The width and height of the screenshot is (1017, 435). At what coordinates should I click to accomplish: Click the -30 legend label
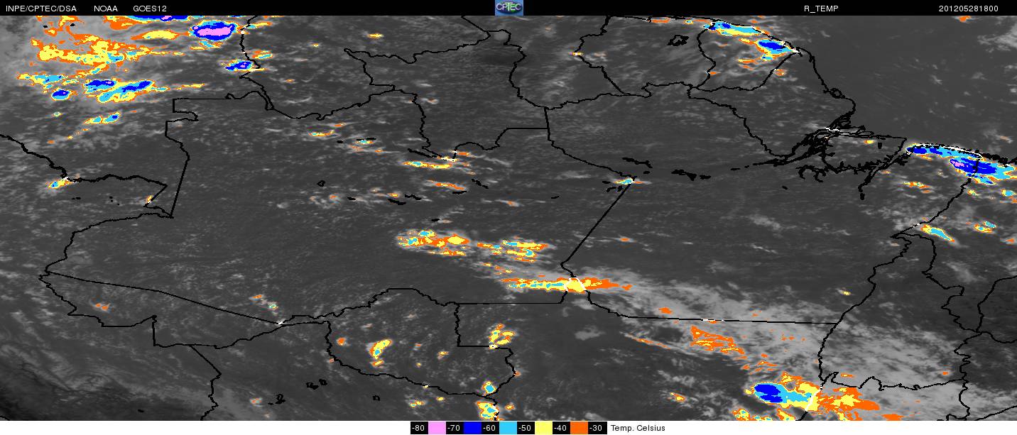(x=597, y=428)
